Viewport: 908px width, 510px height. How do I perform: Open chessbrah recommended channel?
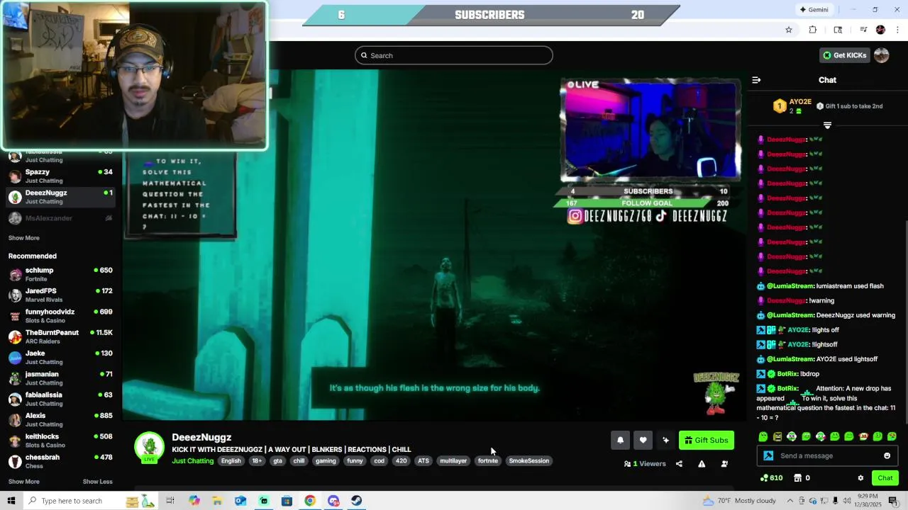click(60, 461)
